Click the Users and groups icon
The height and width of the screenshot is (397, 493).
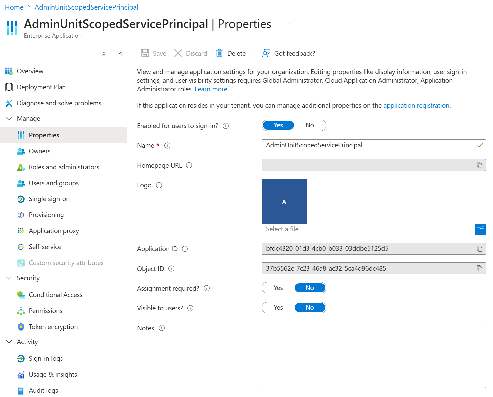click(x=21, y=183)
